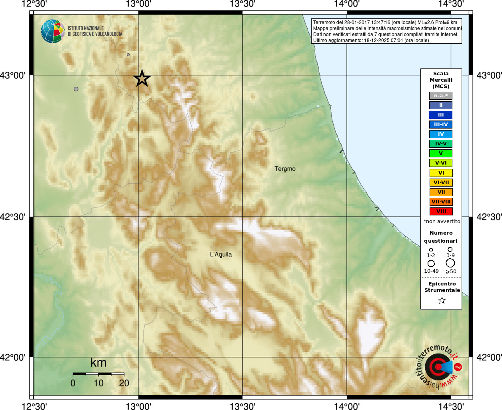
Task: Click the top 14°00' longitude label
Action: [347, 4]
